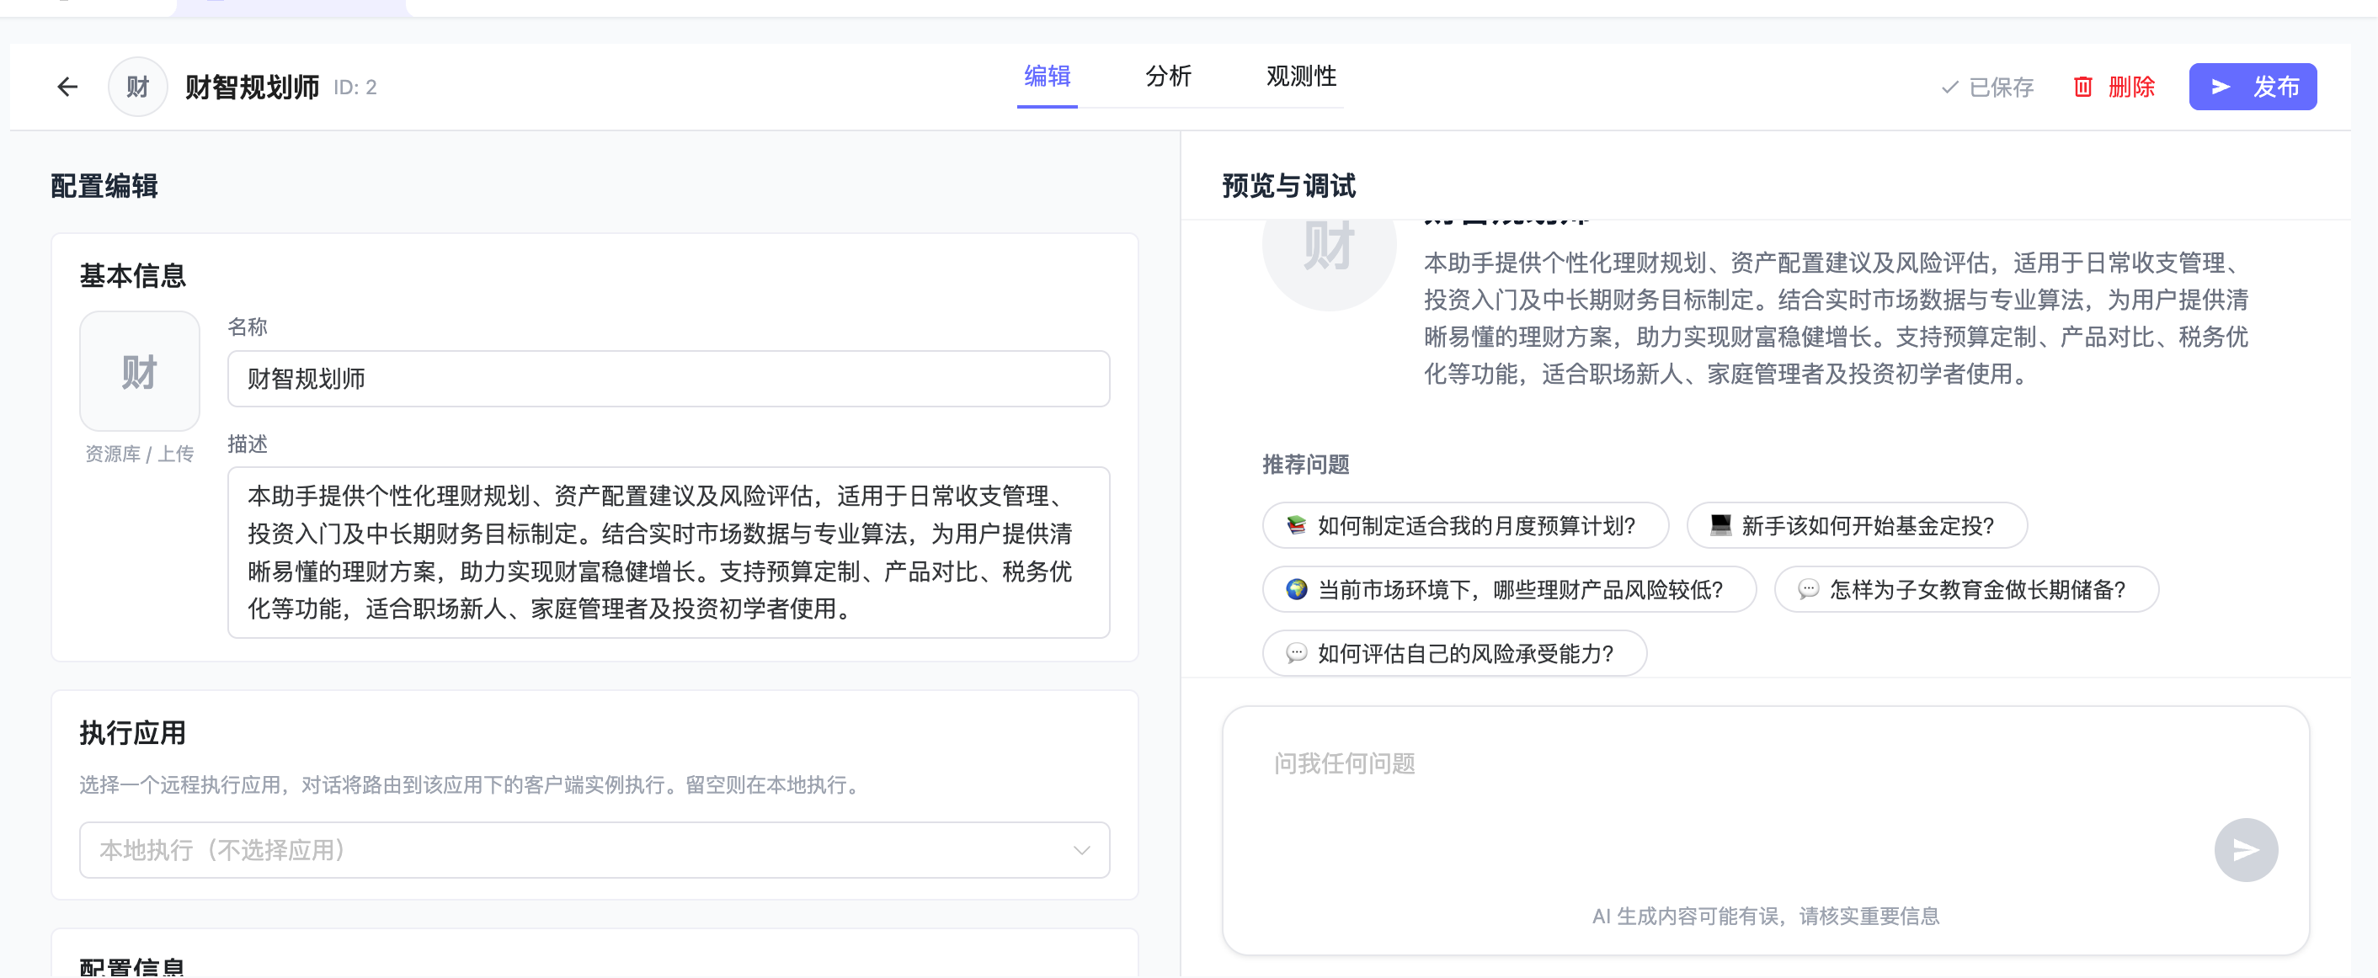Click the 预览与调试 heading

coord(1288,186)
